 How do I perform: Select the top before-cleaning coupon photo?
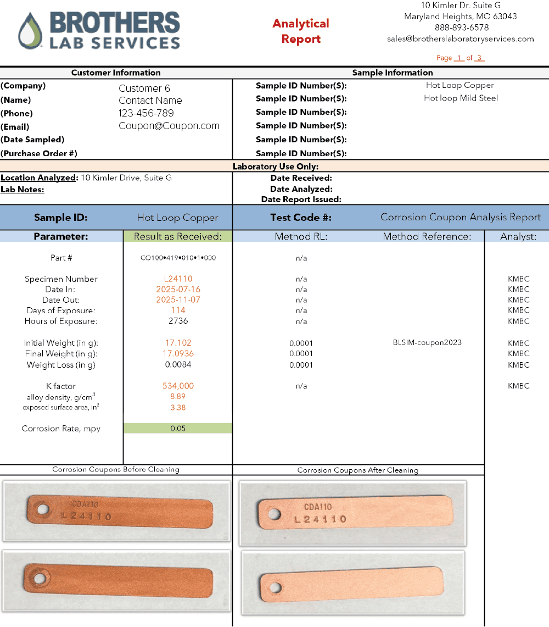(x=116, y=511)
